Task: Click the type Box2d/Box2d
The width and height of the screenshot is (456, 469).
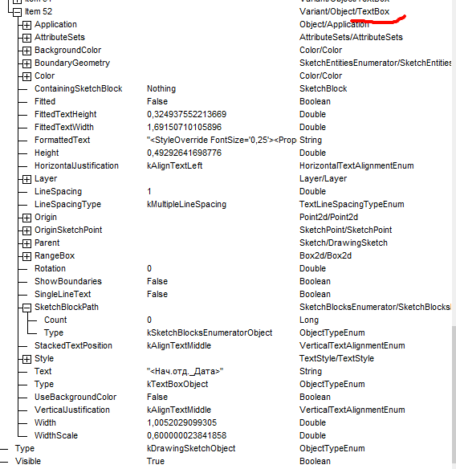Action: [x=325, y=256]
